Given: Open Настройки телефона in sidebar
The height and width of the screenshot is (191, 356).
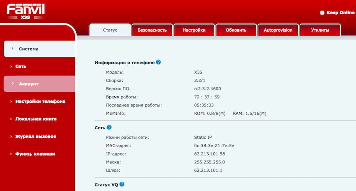Looking at the screenshot, I should pyautogui.click(x=40, y=101).
